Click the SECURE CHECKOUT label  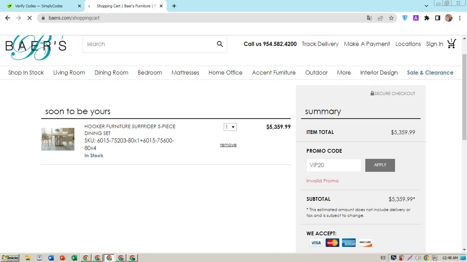tap(393, 94)
